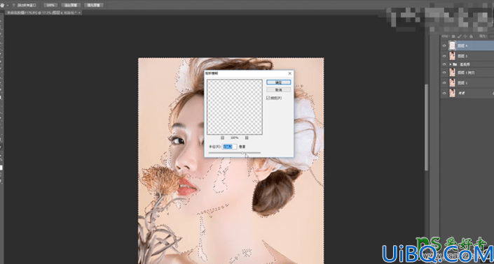
Task: Click the Hand tool icon in options bar
Action: (x=3, y=6)
